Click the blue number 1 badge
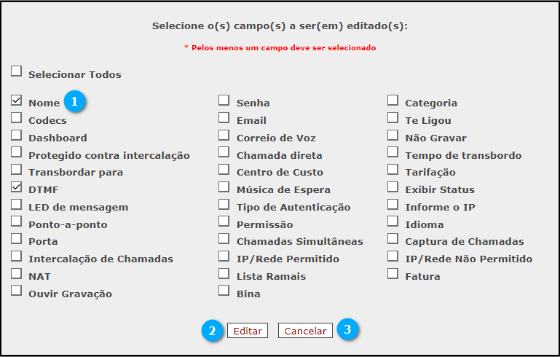The height and width of the screenshot is (357, 560). coord(75,101)
